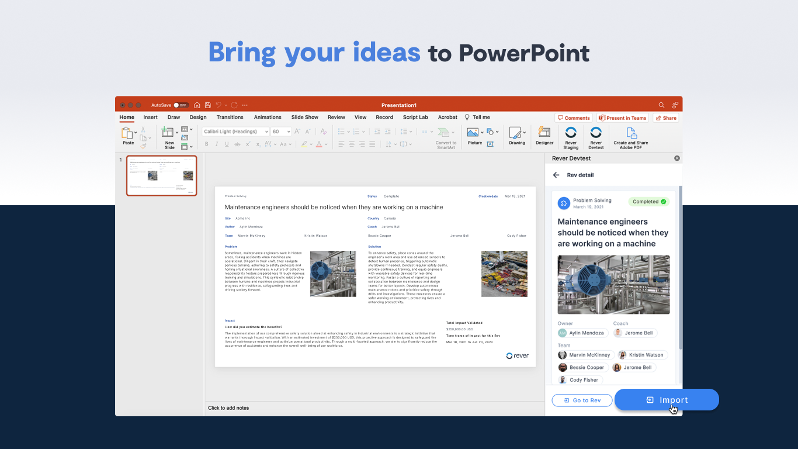Screen dimensions: 798x449
Task: Open the Transitions tab
Action: coord(230,118)
